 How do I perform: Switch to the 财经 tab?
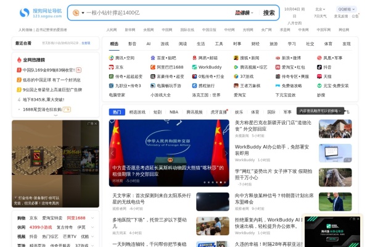(255, 44)
